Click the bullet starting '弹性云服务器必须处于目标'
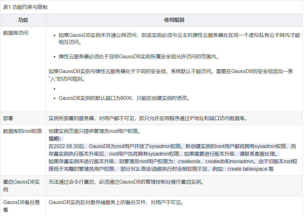304x216 pixels. tap(139, 57)
